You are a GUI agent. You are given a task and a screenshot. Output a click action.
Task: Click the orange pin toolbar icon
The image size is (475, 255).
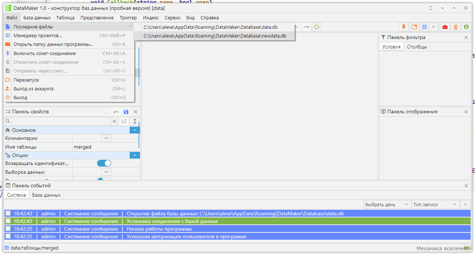point(404,27)
